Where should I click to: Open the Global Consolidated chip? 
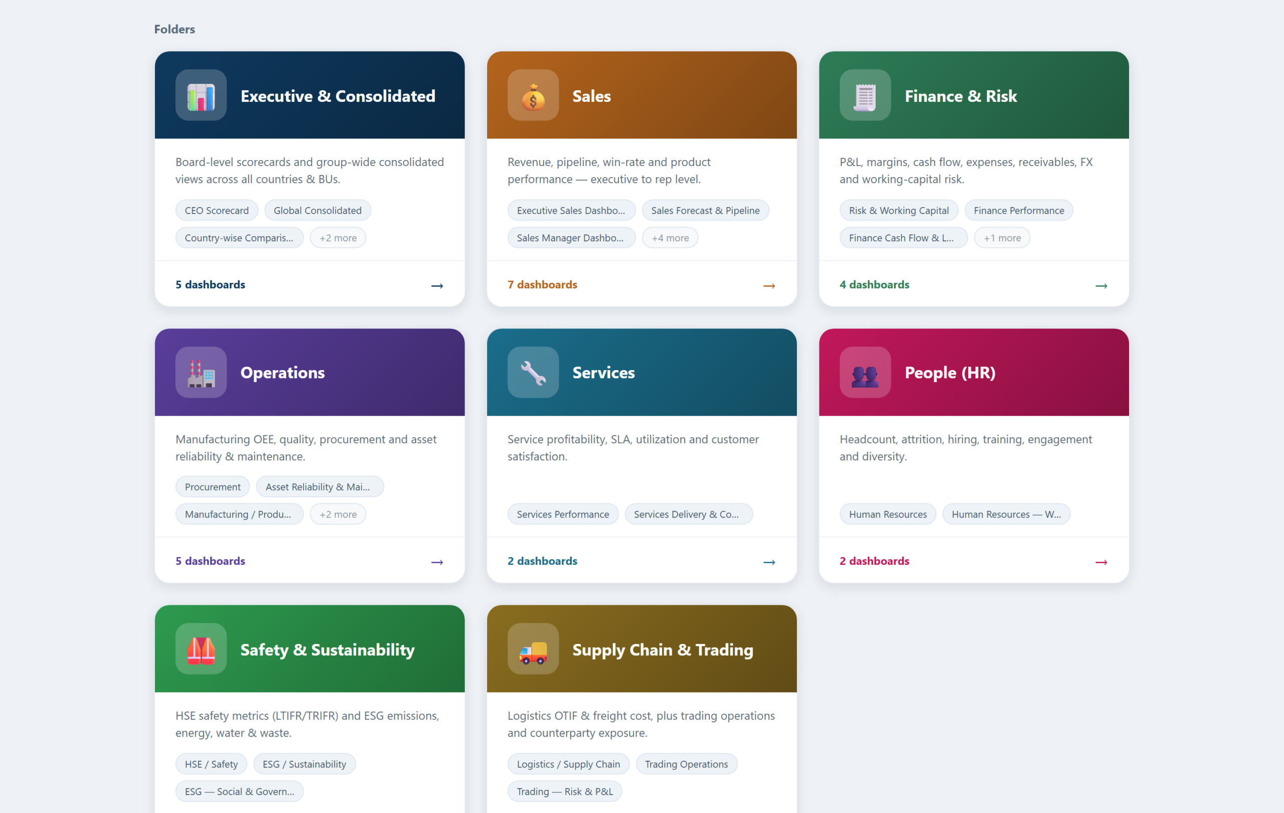tap(318, 210)
